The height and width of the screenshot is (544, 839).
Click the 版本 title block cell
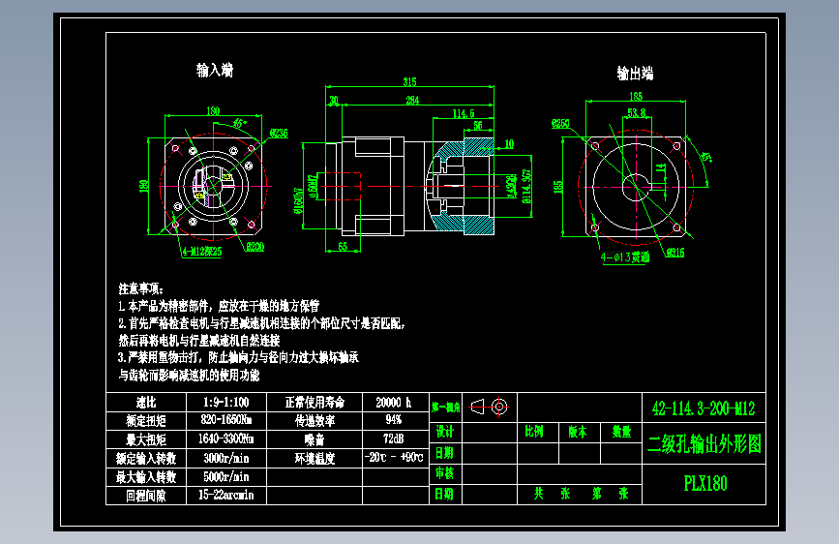(x=578, y=432)
